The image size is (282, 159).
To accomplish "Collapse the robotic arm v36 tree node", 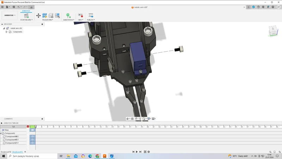I will point(4,28).
